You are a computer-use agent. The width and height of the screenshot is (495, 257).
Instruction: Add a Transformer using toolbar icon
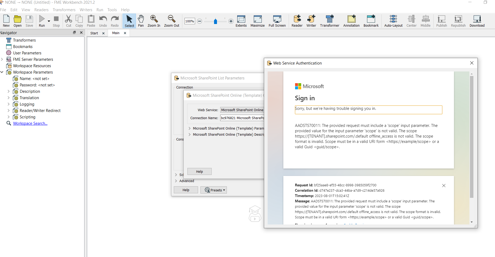coord(330,21)
